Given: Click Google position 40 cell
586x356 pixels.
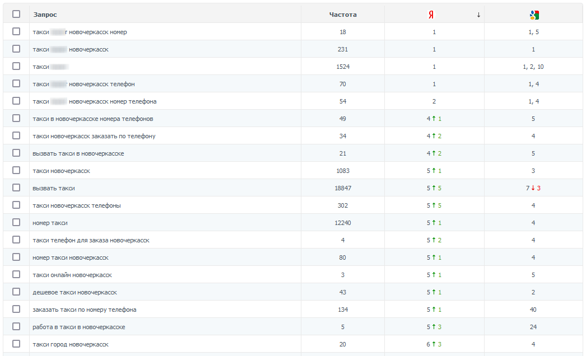Looking at the screenshot, I should tap(533, 310).
